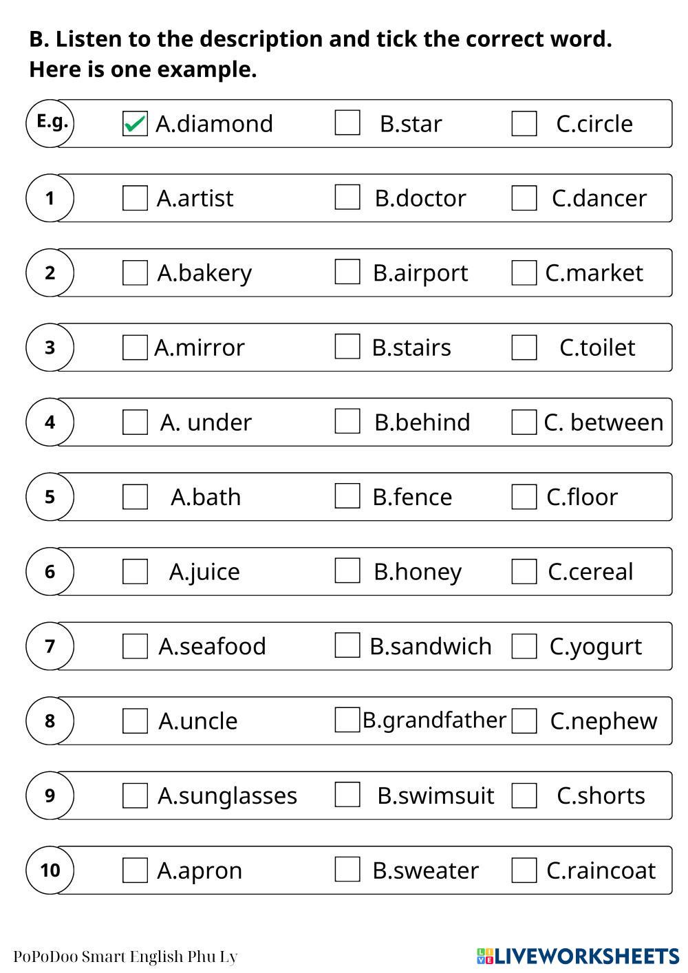
Task: Select the B.airport checkbox
Action: [x=347, y=272]
